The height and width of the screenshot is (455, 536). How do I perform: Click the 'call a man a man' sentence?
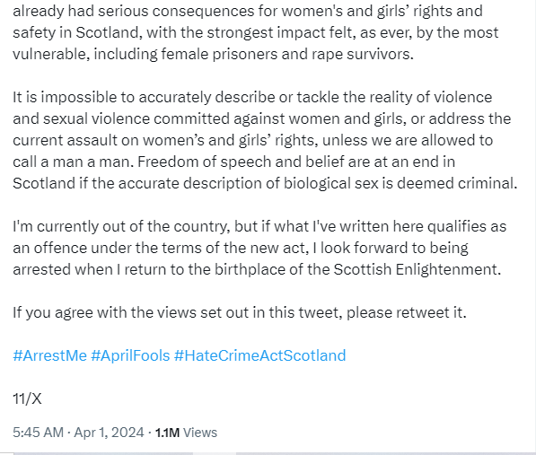click(73, 162)
